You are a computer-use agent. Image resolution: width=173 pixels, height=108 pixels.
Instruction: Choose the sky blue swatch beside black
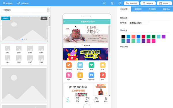click(x=128, y=36)
